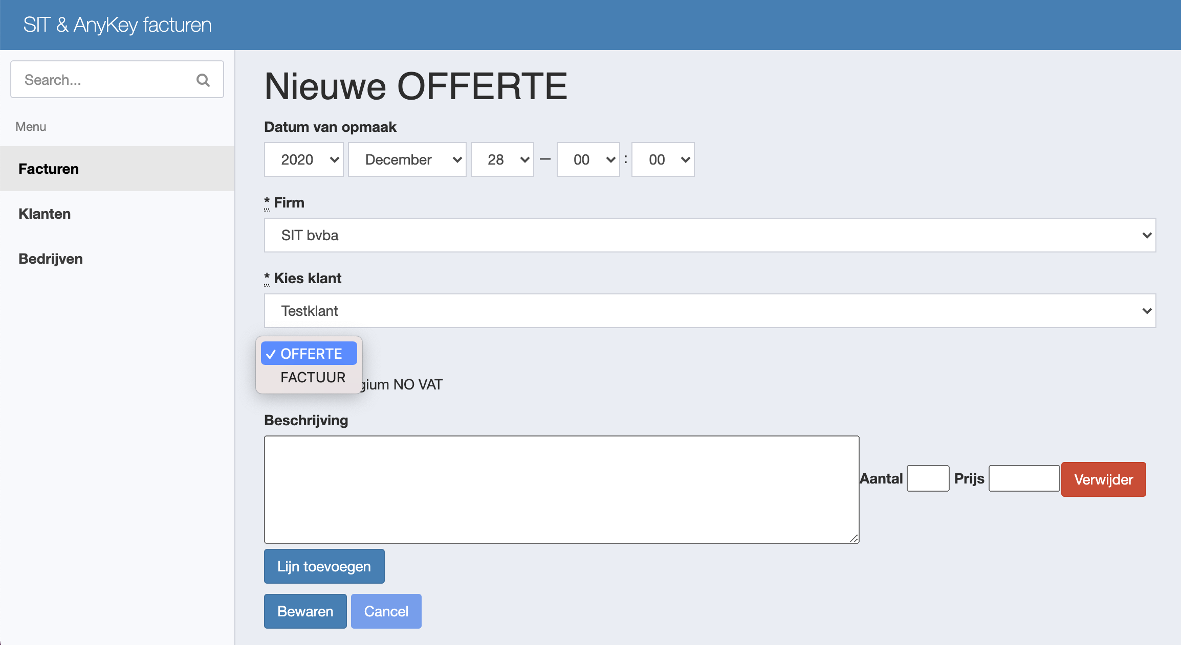Click the Bewaren button
The height and width of the screenshot is (645, 1181).
[x=305, y=611]
